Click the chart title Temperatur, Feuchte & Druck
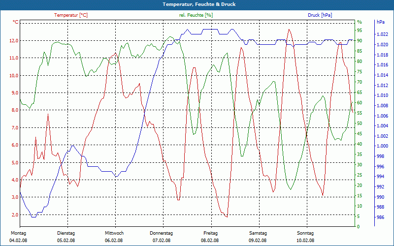 (199, 4)
